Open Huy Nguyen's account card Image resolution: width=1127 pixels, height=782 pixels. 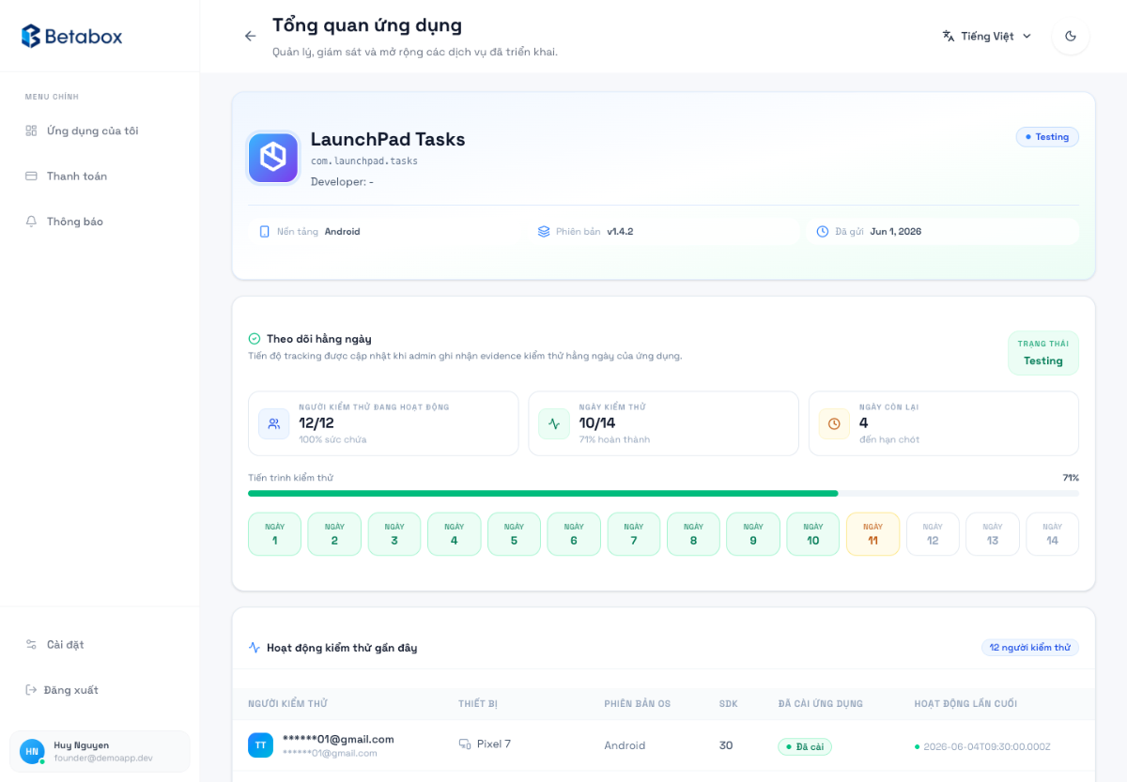pos(100,751)
